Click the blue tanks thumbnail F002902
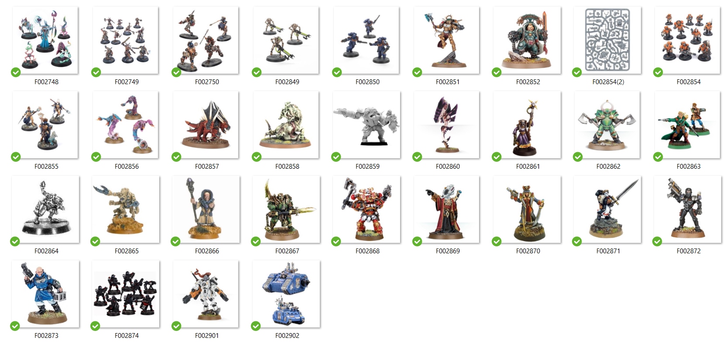This screenshot has height=344, width=726. tap(286, 294)
